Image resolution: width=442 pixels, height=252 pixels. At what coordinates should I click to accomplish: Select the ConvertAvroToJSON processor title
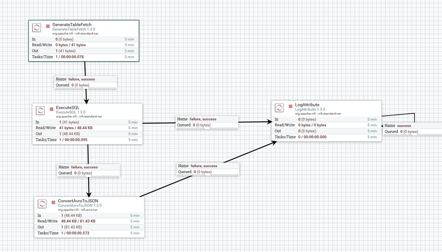tap(78, 201)
